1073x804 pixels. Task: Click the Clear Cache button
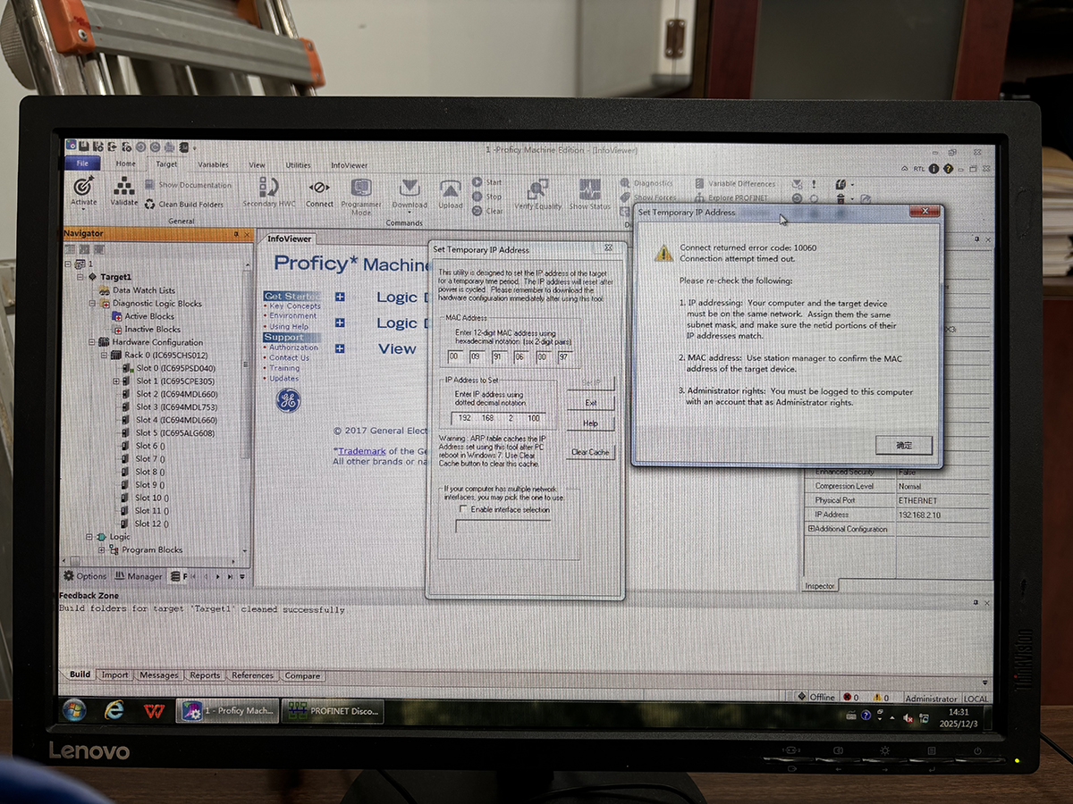(590, 452)
